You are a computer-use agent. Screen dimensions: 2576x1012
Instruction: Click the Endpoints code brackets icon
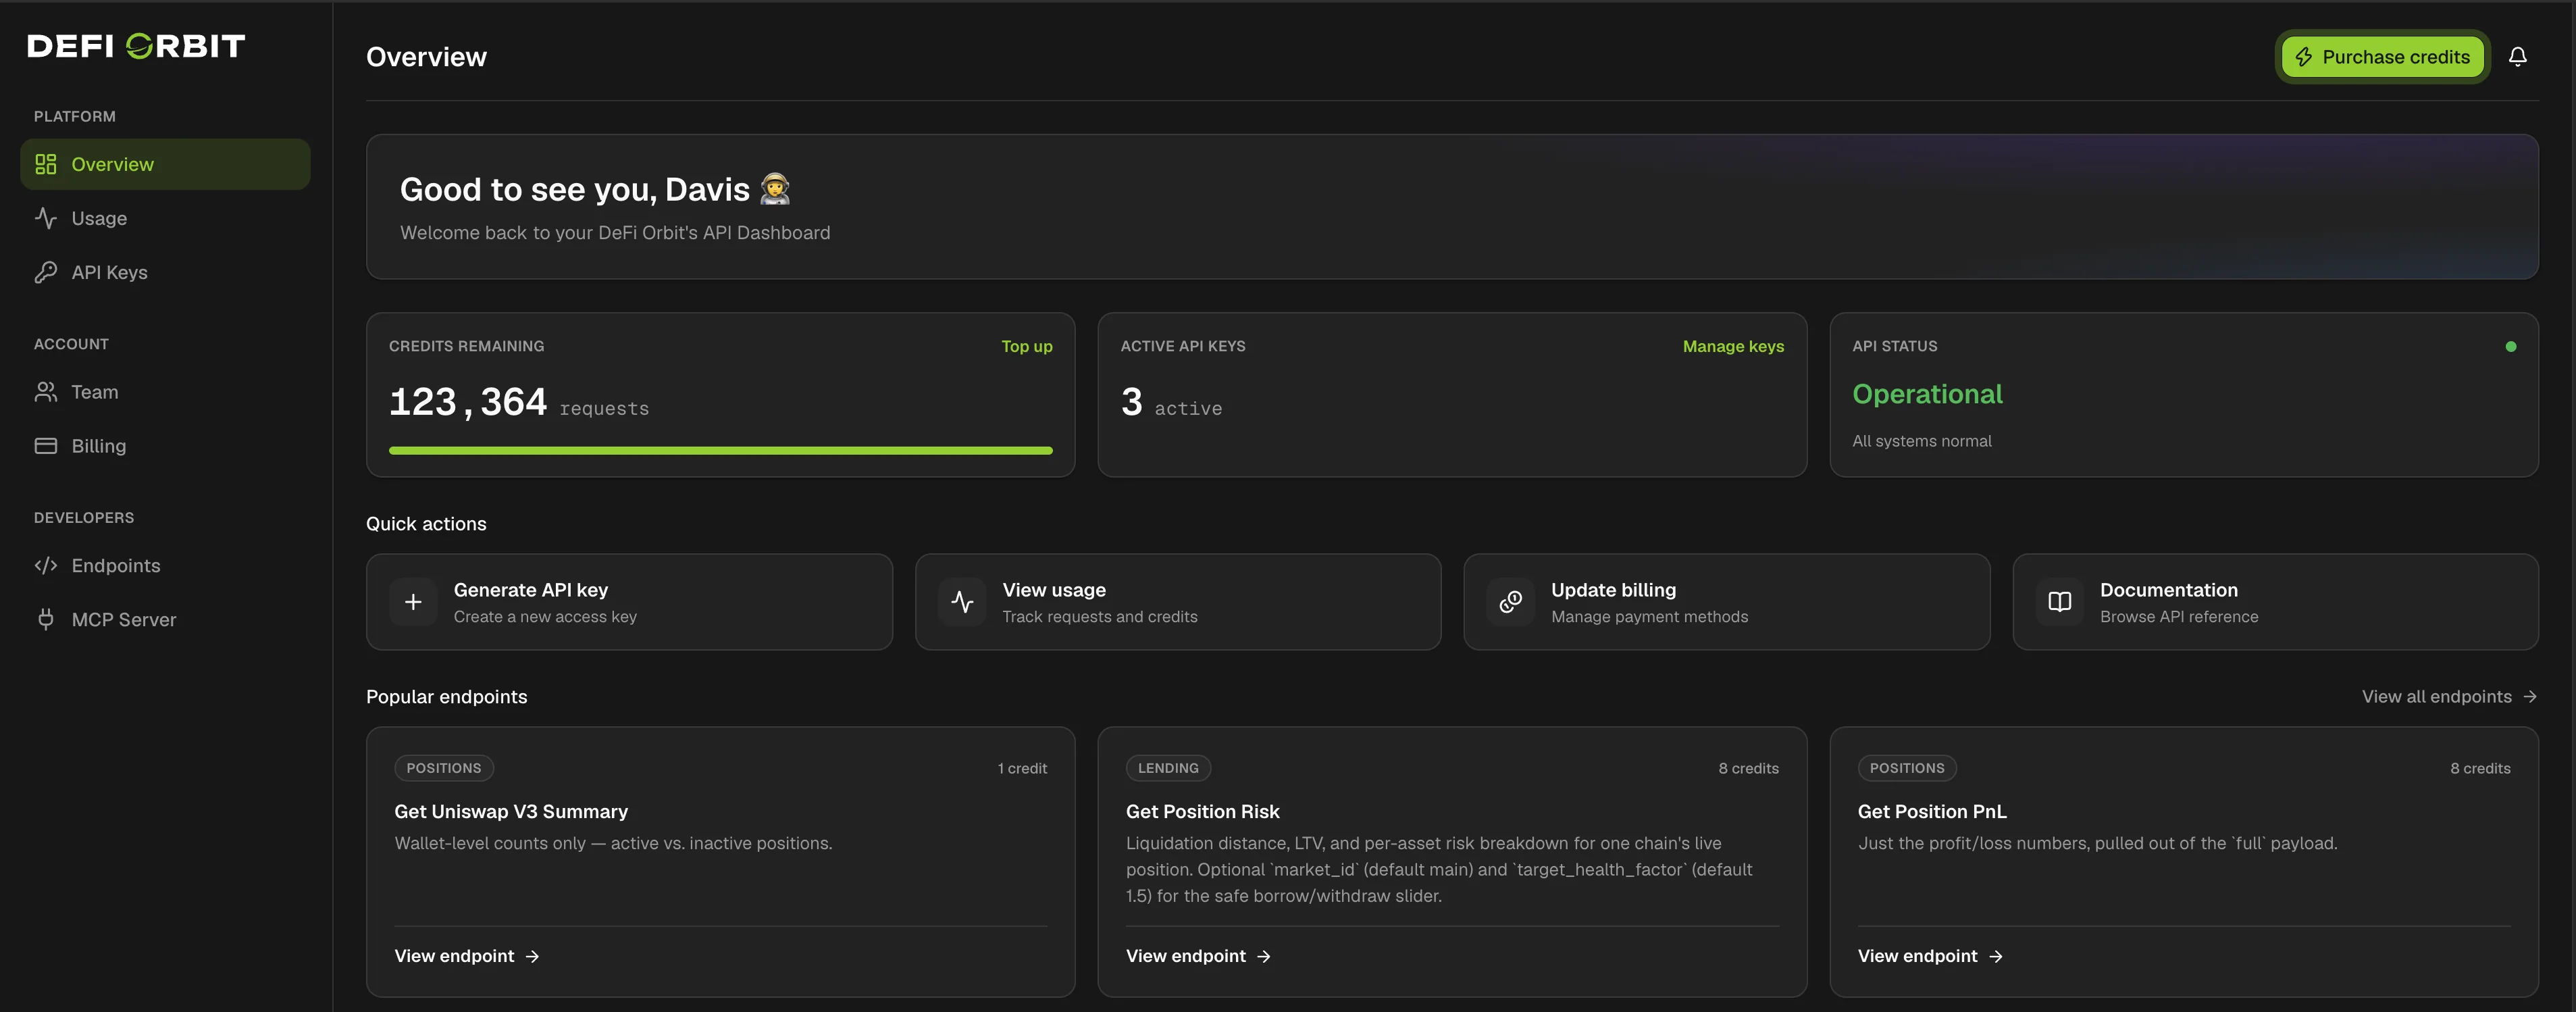click(46, 566)
